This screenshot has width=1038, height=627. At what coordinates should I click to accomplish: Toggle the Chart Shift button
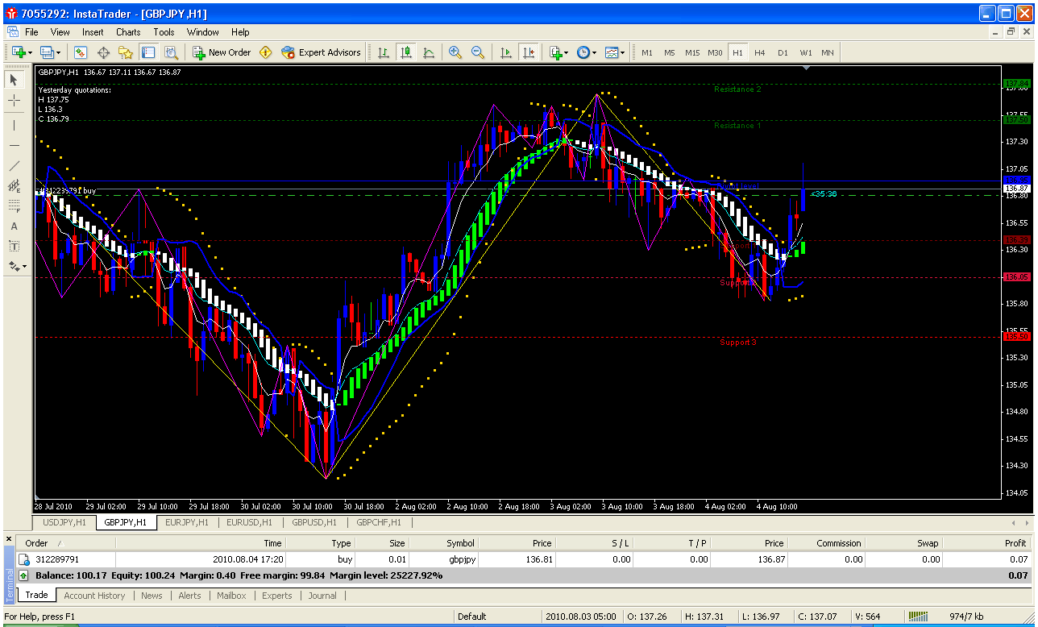529,52
